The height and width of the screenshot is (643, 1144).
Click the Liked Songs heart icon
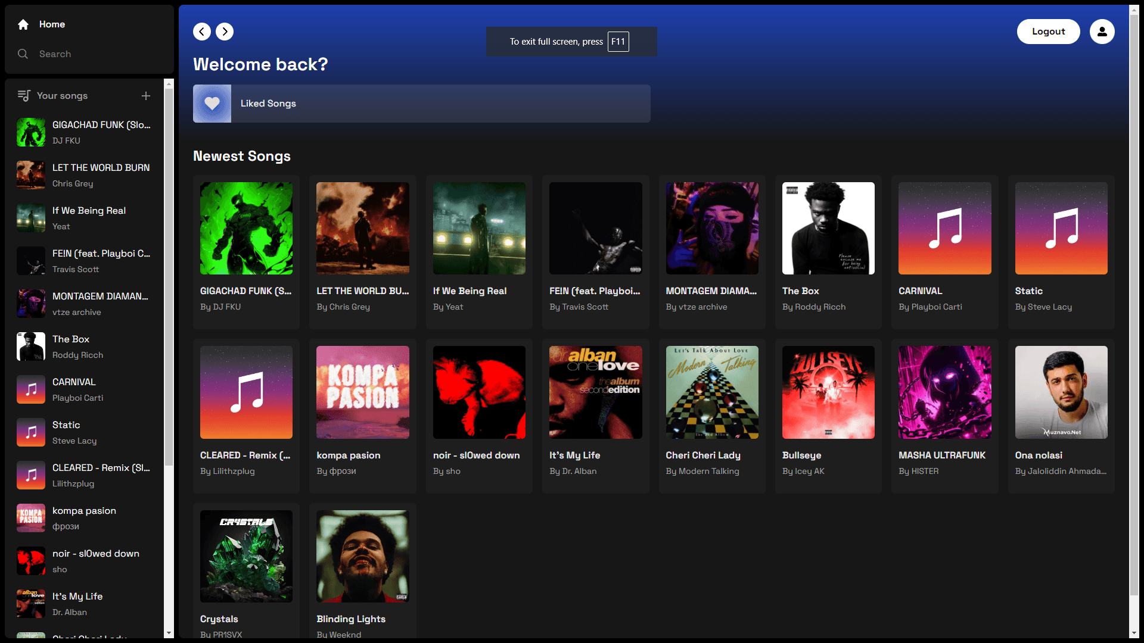tap(212, 104)
